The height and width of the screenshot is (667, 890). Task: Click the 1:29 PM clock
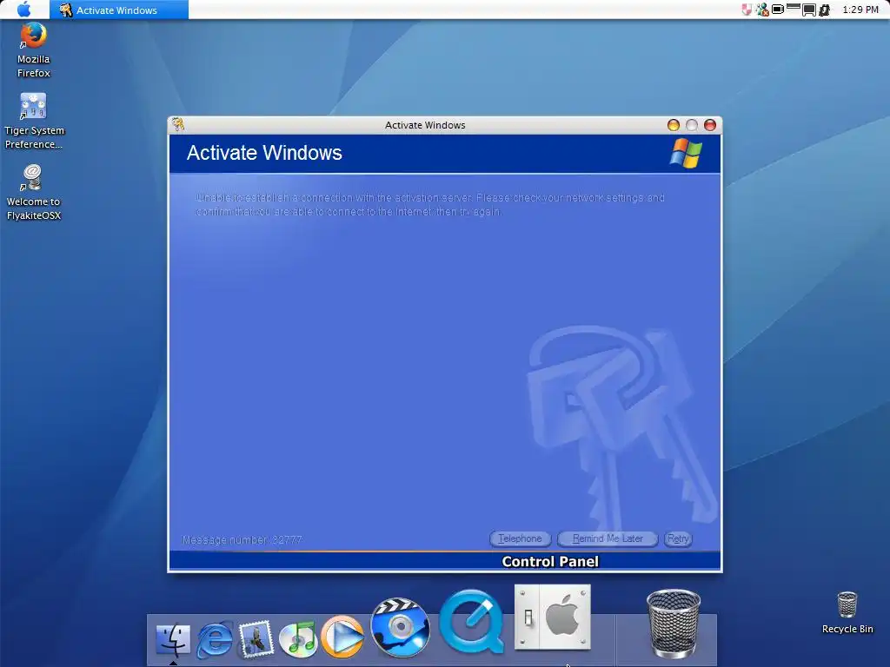pyautogui.click(x=860, y=10)
